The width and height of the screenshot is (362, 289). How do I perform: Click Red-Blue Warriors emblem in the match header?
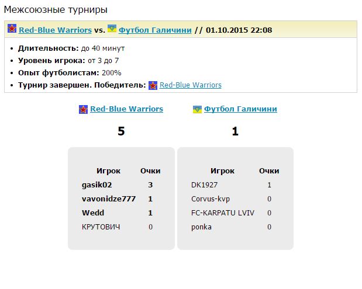(x=12, y=29)
